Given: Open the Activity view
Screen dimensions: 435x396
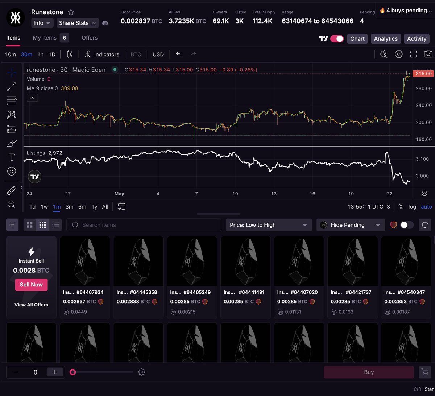Looking at the screenshot, I should click(417, 39).
